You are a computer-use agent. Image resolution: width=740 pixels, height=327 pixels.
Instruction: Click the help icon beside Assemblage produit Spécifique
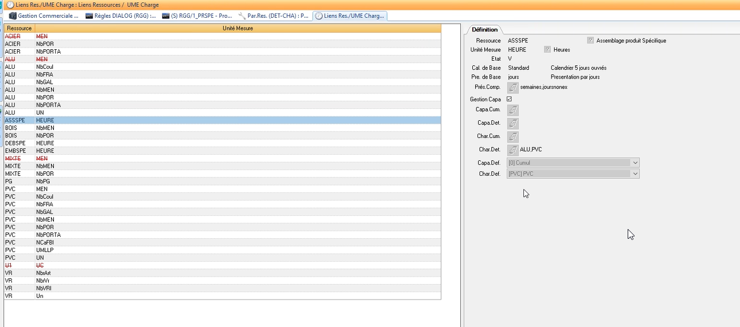coord(590,41)
